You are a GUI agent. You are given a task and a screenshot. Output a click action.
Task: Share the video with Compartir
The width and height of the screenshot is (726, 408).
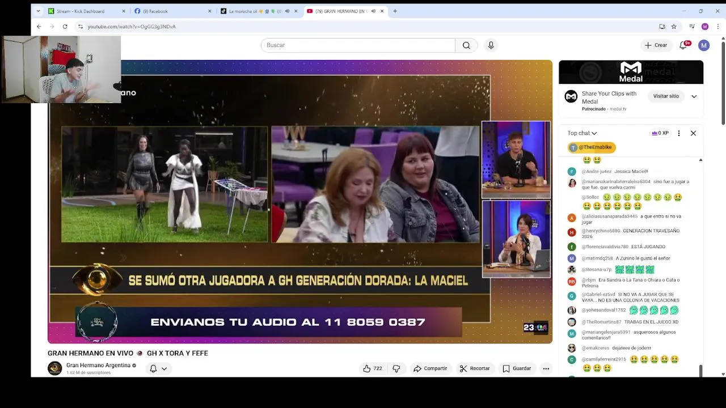(430, 368)
